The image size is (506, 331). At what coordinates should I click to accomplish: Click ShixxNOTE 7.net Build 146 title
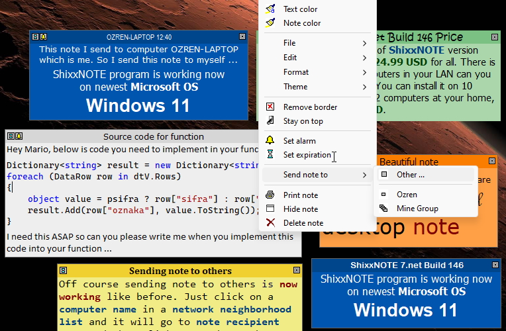pyautogui.click(x=407, y=265)
